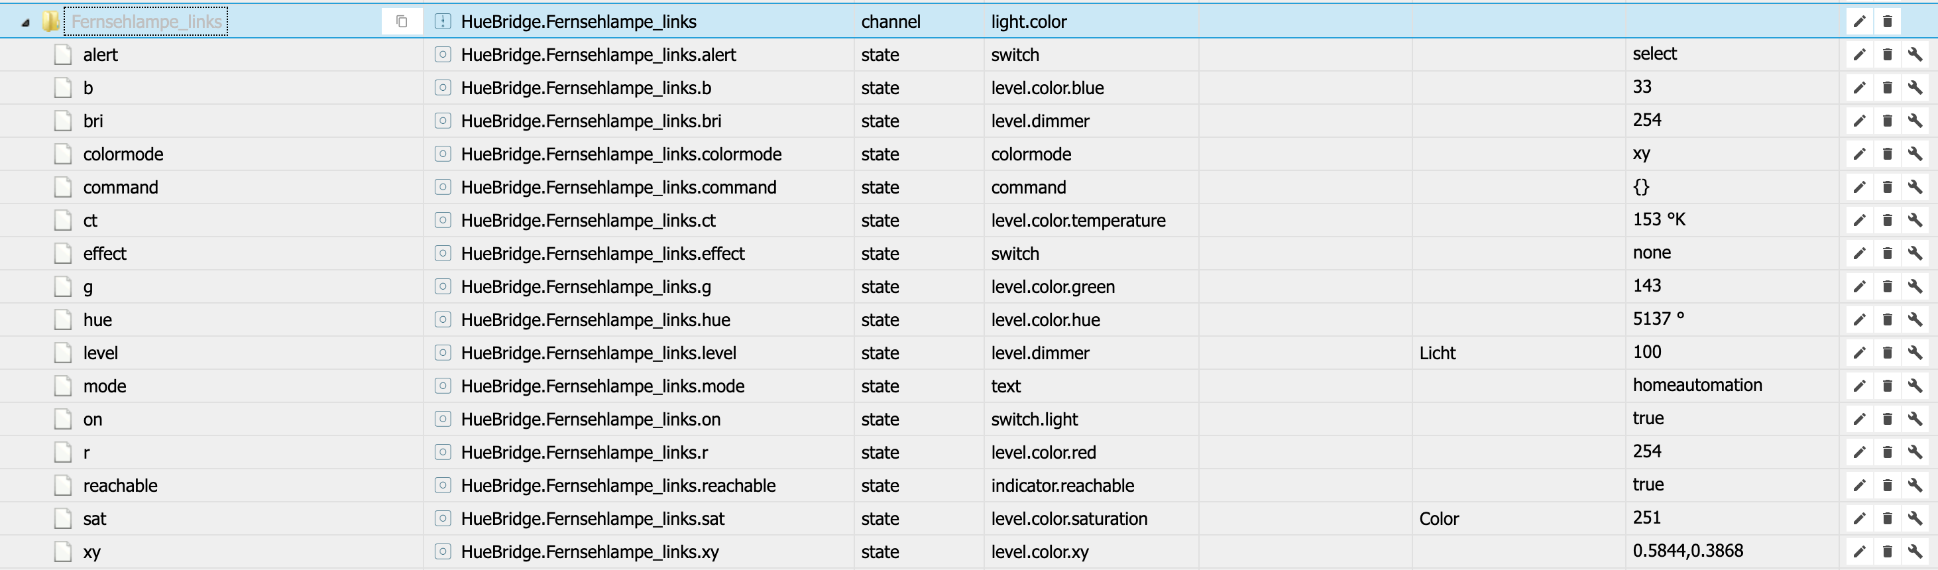The width and height of the screenshot is (1938, 570).
Task: Open wrench settings for xy
Action: (x=1915, y=551)
